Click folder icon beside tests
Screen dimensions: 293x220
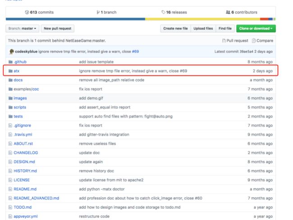click(x=10, y=116)
